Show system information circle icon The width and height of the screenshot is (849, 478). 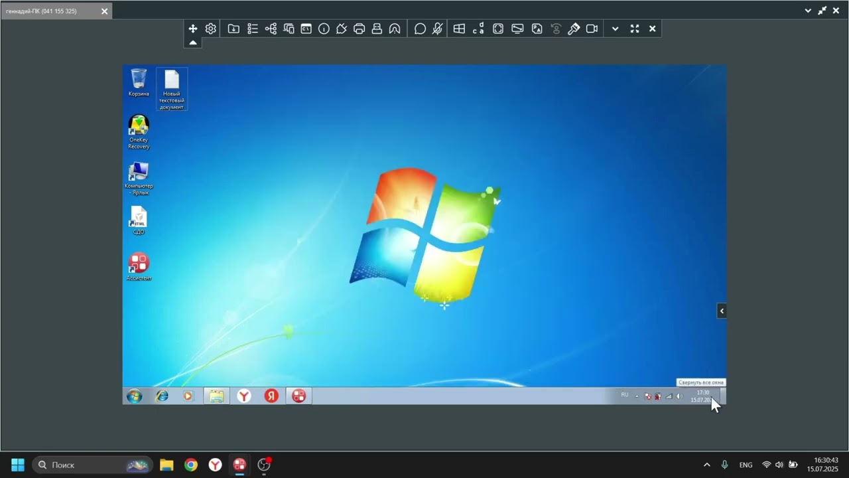(324, 29)
